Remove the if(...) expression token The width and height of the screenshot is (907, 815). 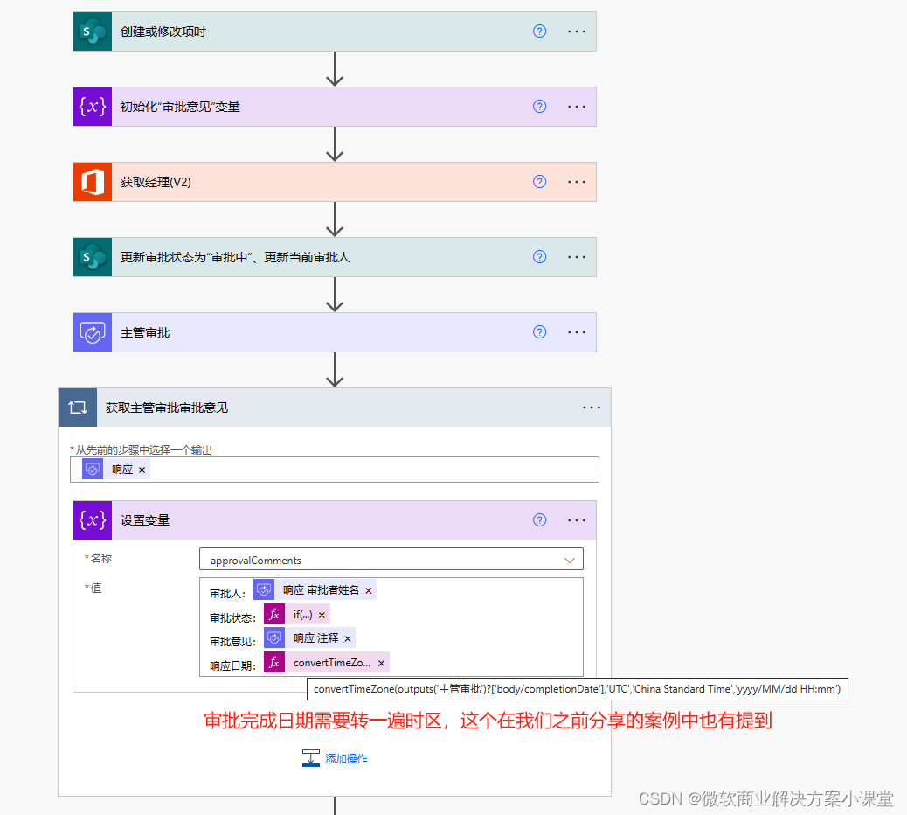(x=322, y=616)
